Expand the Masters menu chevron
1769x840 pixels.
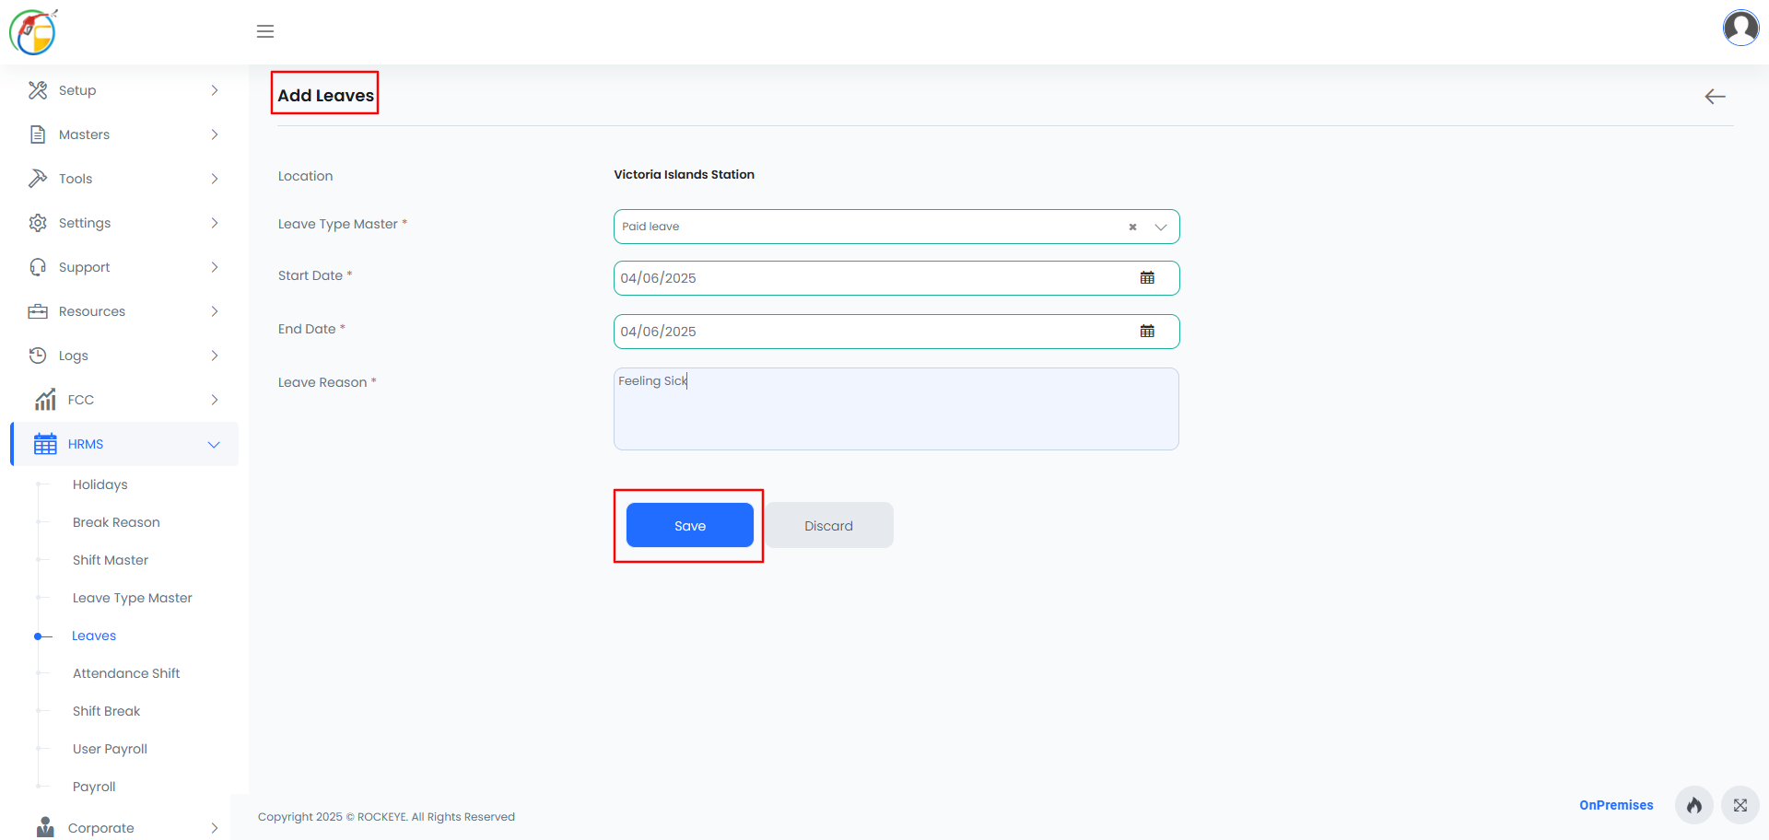(x=215, y=134)
